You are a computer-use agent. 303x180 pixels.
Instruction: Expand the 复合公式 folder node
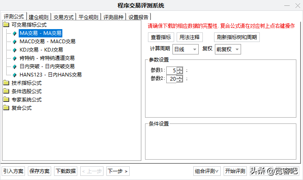click(6, 108)
